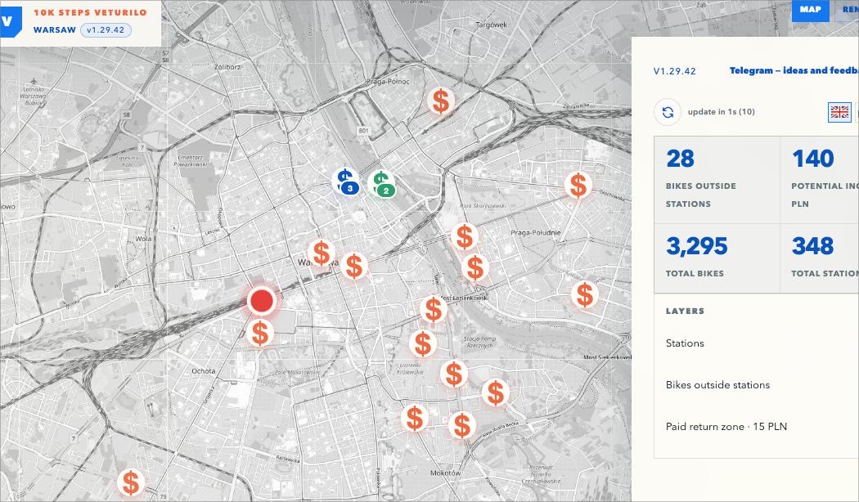Click the WARSAW city label
Image resolution: width=859 pixels, height=502 pixels.
[54, 30]
